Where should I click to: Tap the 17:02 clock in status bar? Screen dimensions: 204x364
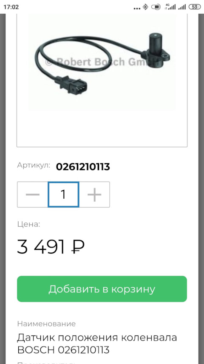[x=11, y=7]
